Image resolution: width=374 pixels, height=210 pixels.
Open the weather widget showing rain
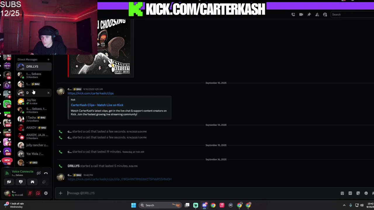coord(14,205)
